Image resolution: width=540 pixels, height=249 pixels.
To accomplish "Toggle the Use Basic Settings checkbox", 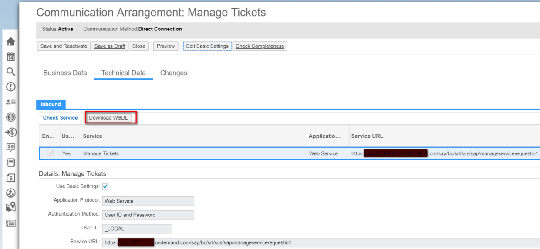I will point(105,186).
